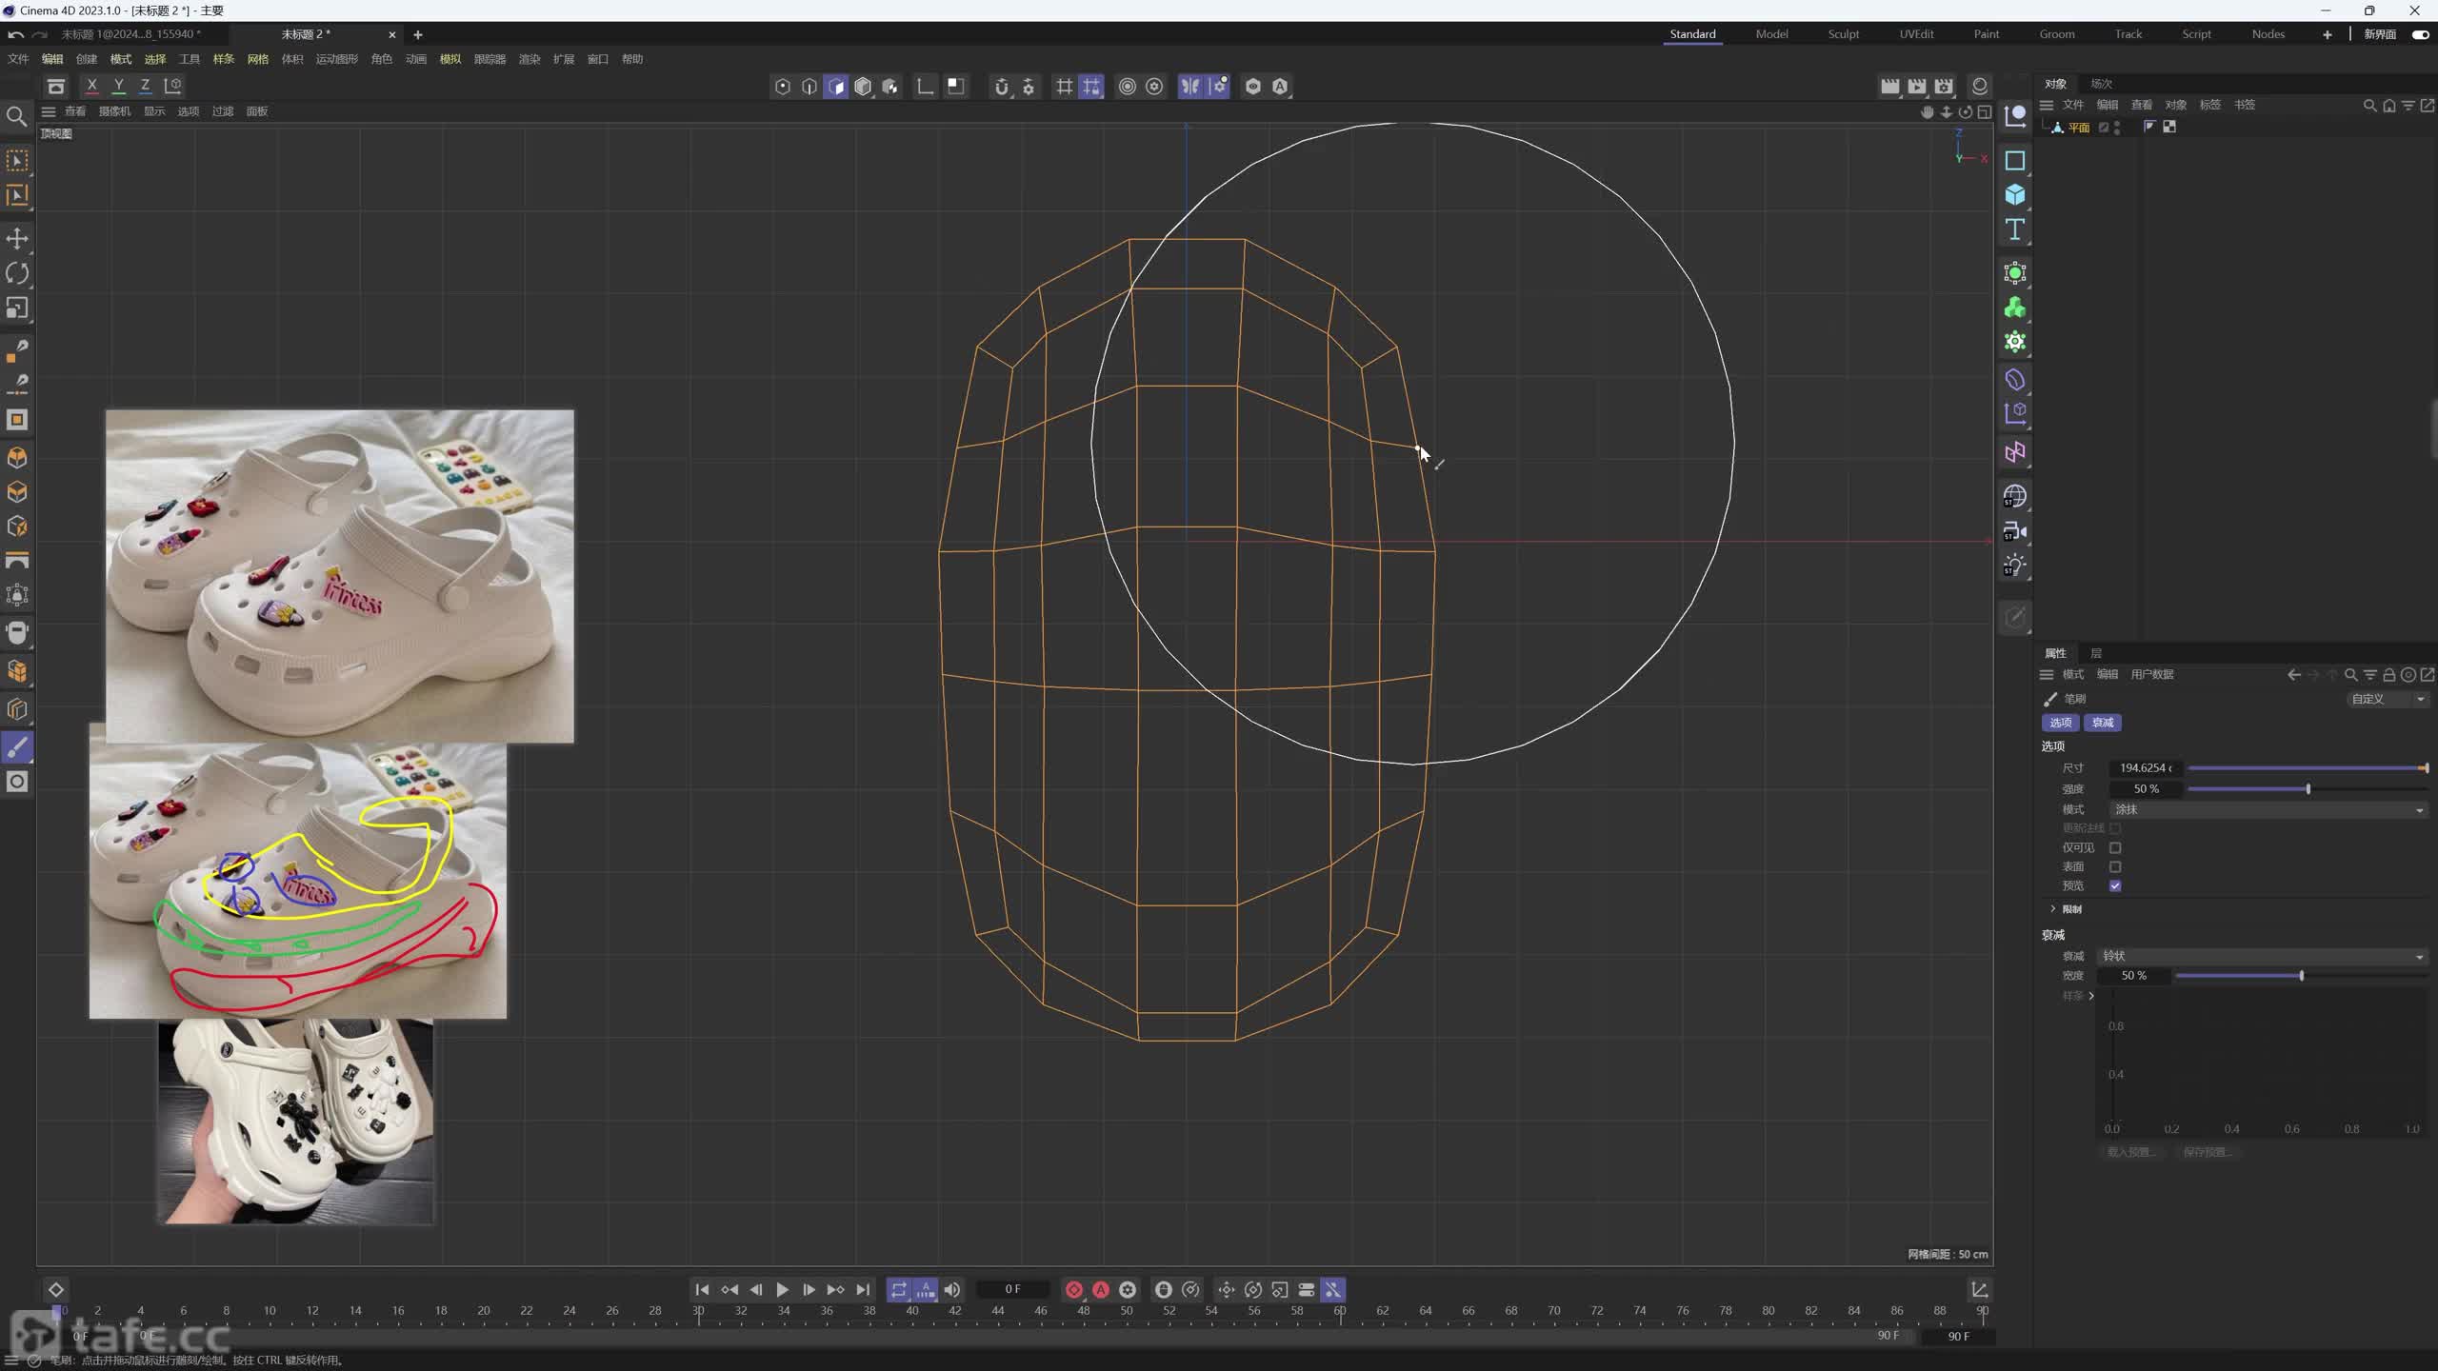Click the Polygons mode icon
Image resolution: width=2438 pixels, height=1371 pixels.
[x=835, y=87]
